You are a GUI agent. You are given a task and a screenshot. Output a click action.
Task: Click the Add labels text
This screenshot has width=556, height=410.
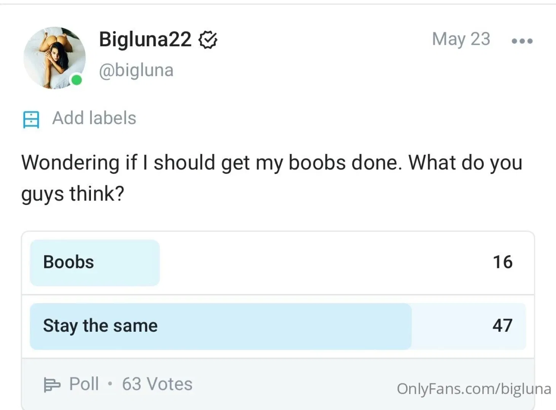pos(94,118)
